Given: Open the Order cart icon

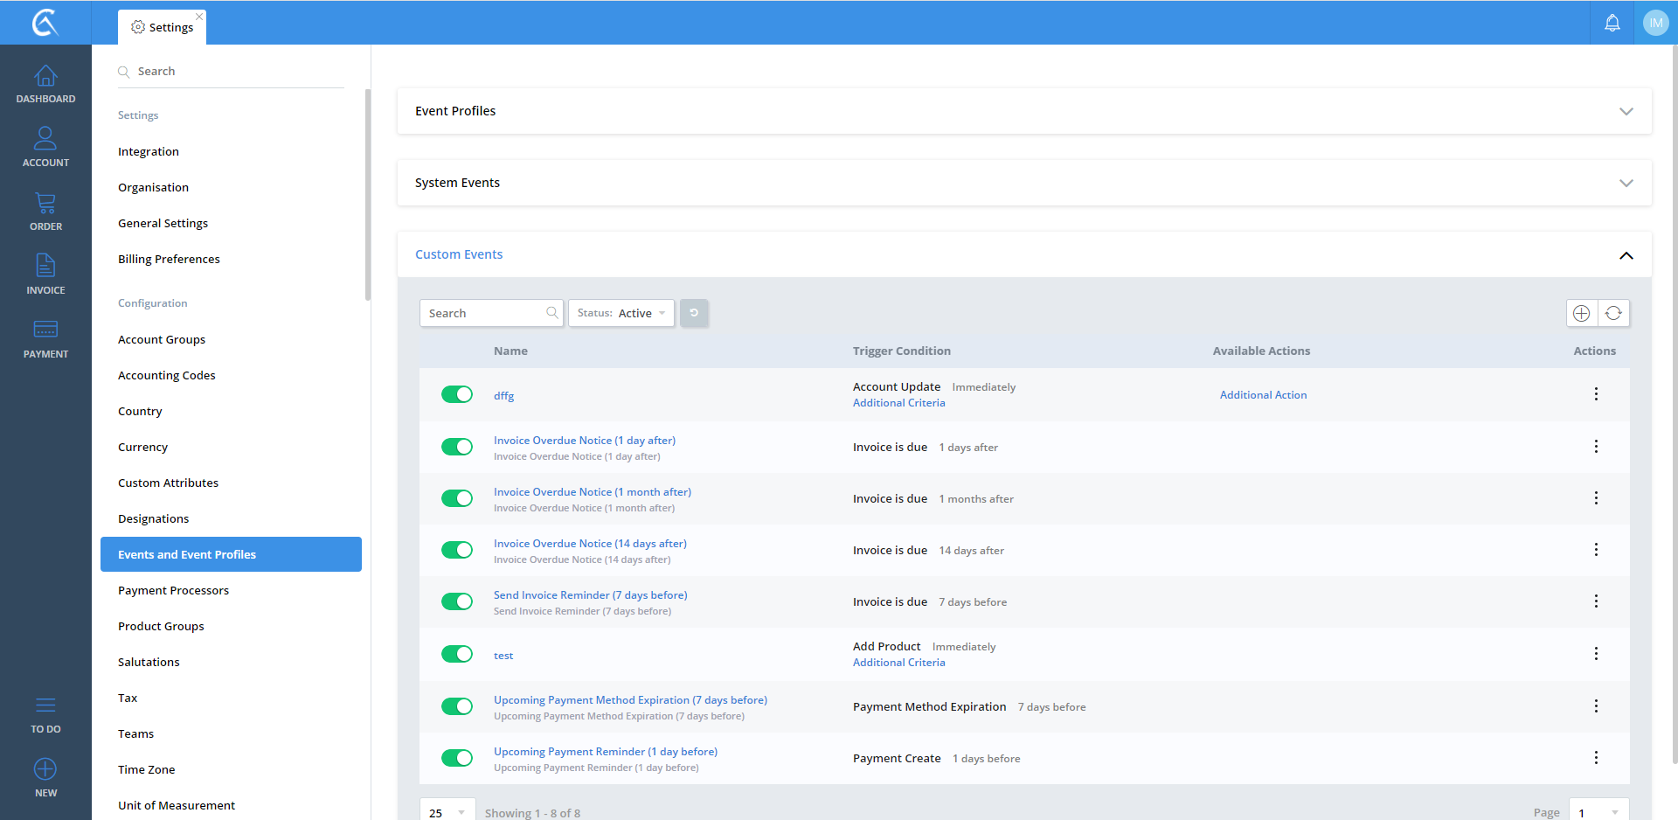Looking at the screenshot, I should (45, 205).
